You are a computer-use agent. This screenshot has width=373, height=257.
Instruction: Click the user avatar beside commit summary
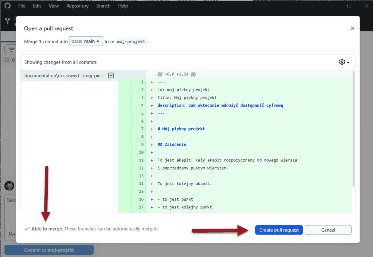tap(9, 186)
